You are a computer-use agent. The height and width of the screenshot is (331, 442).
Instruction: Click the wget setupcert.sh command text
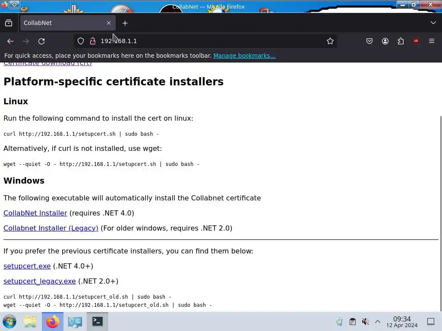(x=101, y=164)
